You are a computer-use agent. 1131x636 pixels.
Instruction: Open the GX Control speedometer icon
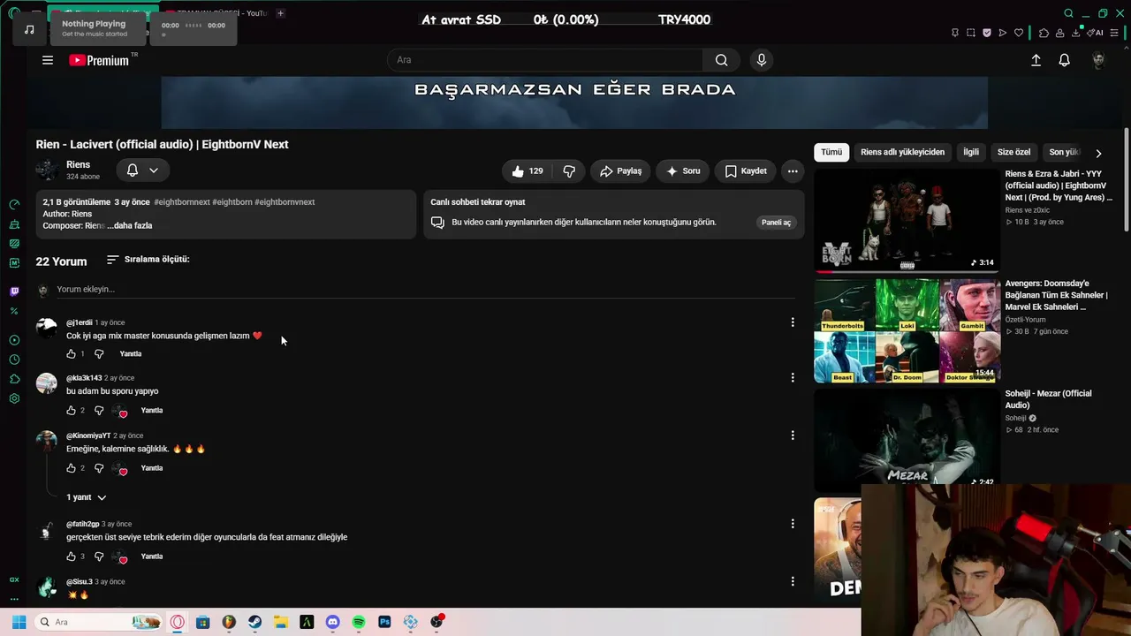(x=14, y=204)
